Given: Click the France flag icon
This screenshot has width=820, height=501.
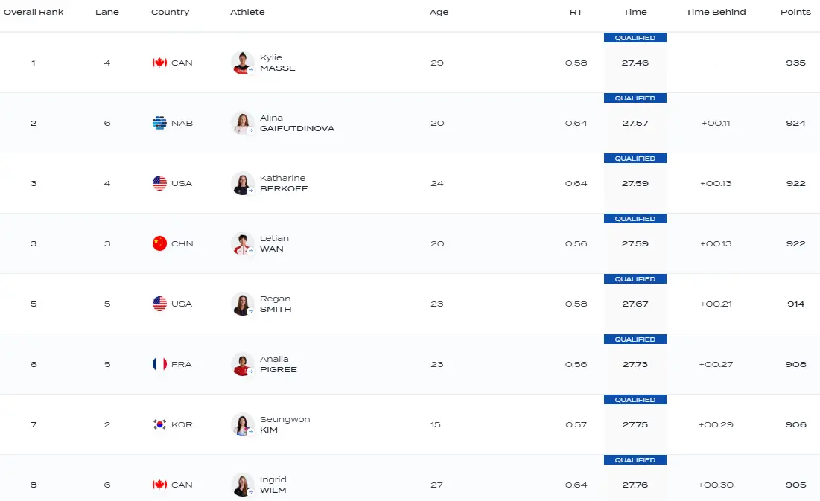Looking at the screenshot, I should pos(159,364).
